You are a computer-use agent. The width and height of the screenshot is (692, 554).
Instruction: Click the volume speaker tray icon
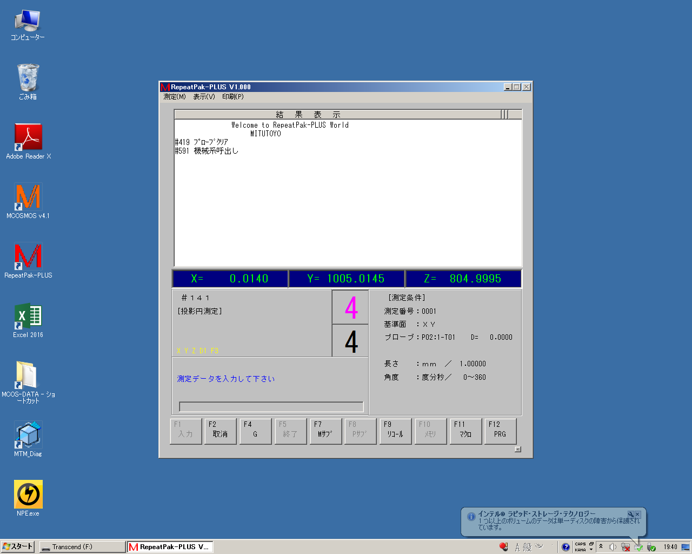point(613,547)
